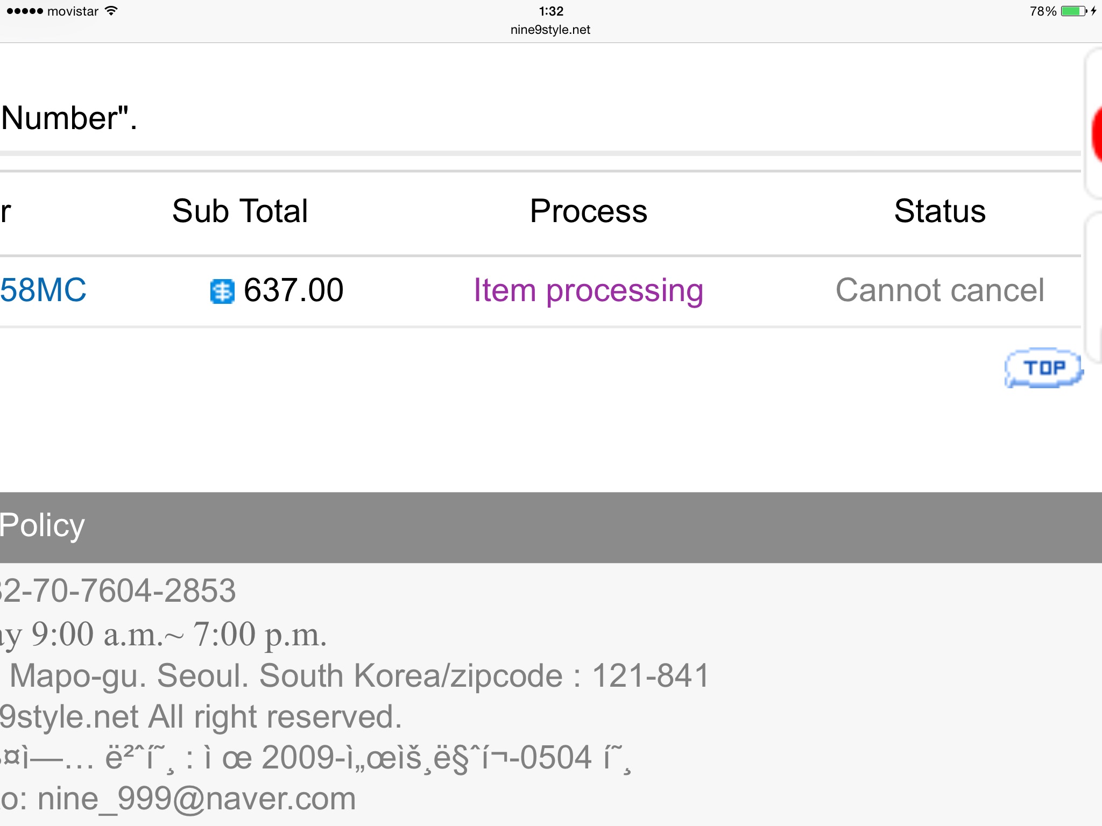Select the Status column header
This screenshot has height=826, width=1102.
tap(940, 211)
